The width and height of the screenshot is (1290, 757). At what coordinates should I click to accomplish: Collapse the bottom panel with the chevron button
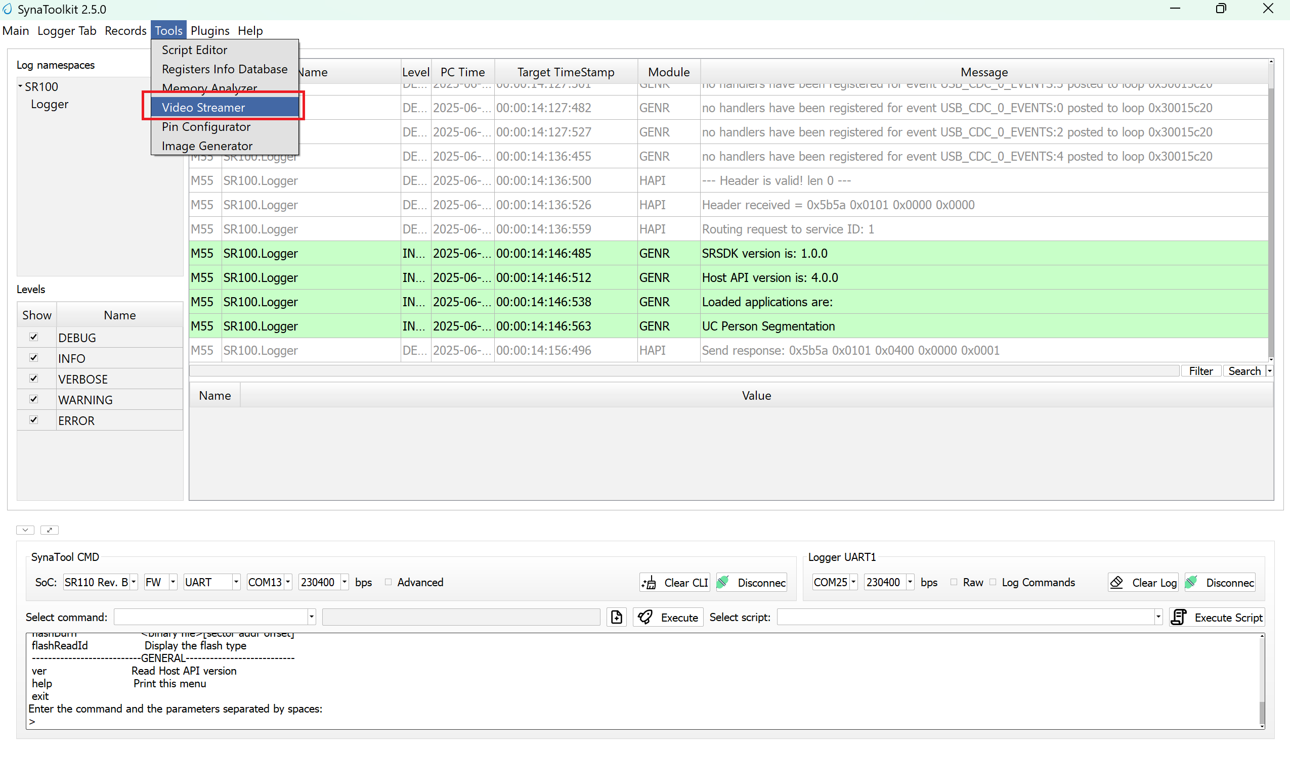pos(25,530)
